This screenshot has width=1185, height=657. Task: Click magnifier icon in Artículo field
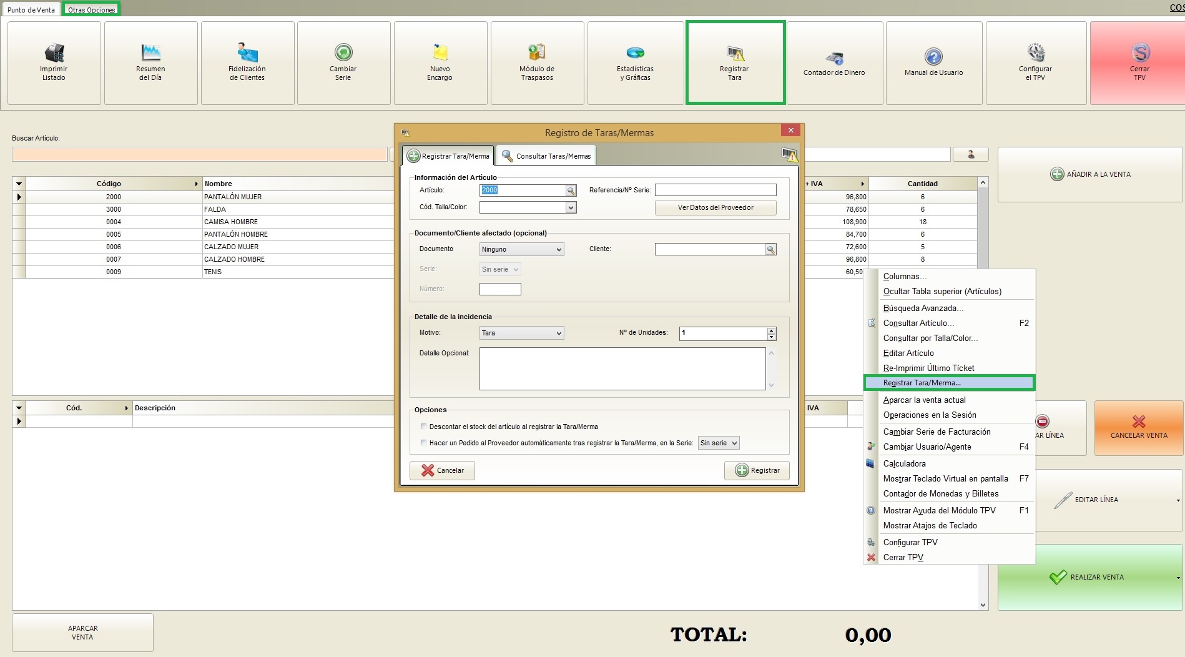click(571, 190)
